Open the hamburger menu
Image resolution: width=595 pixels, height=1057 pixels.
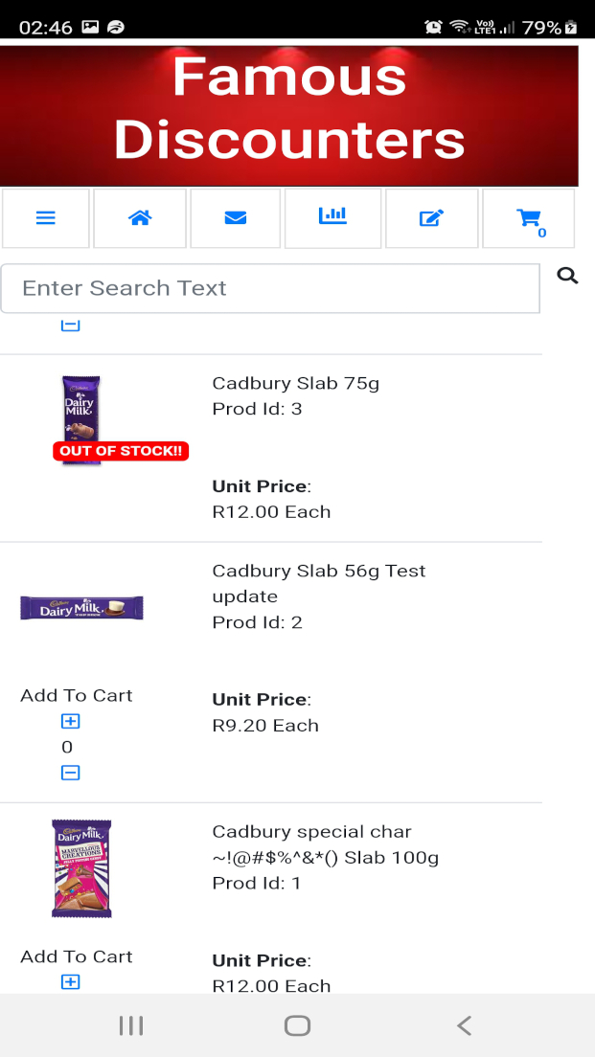(46, 218)
